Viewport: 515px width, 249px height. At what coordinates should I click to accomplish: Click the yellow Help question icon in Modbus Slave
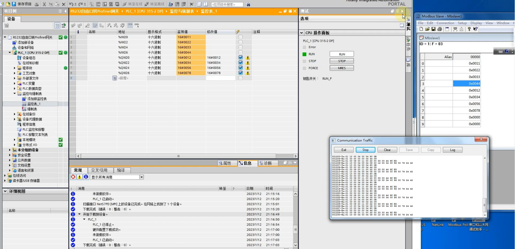click(469, 29)
